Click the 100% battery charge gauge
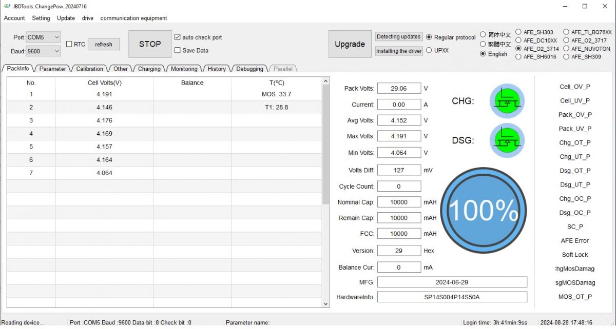 (x=483, y=210)
